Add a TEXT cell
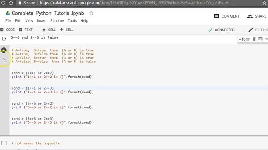268x150 pixels. pos(26,30)
